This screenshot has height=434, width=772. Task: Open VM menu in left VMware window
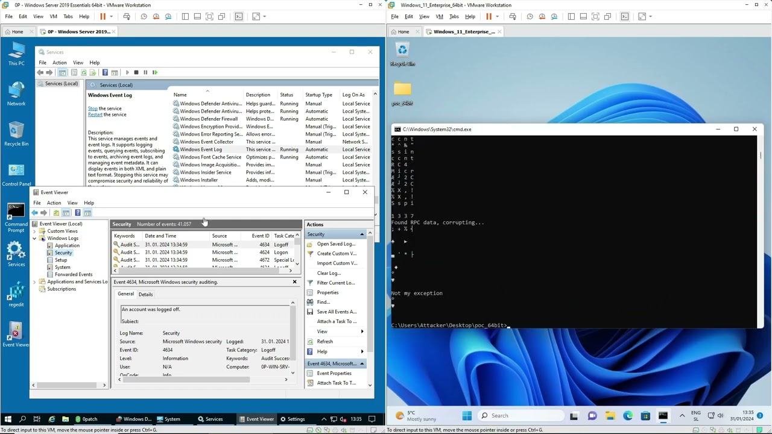tap(53, 16)
